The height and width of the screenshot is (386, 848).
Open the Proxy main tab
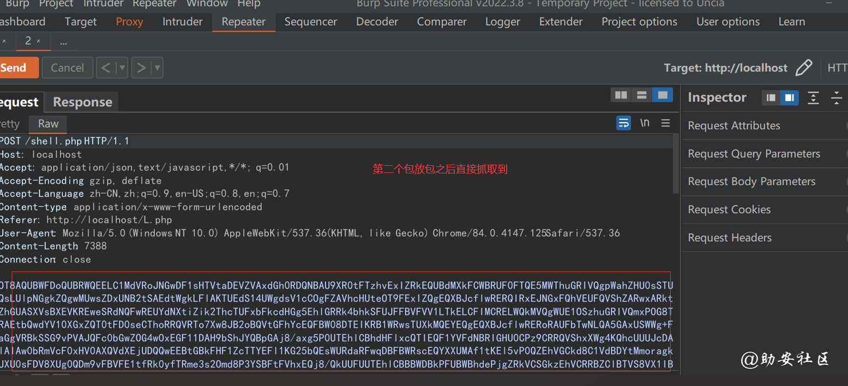[x=129, y=22]
